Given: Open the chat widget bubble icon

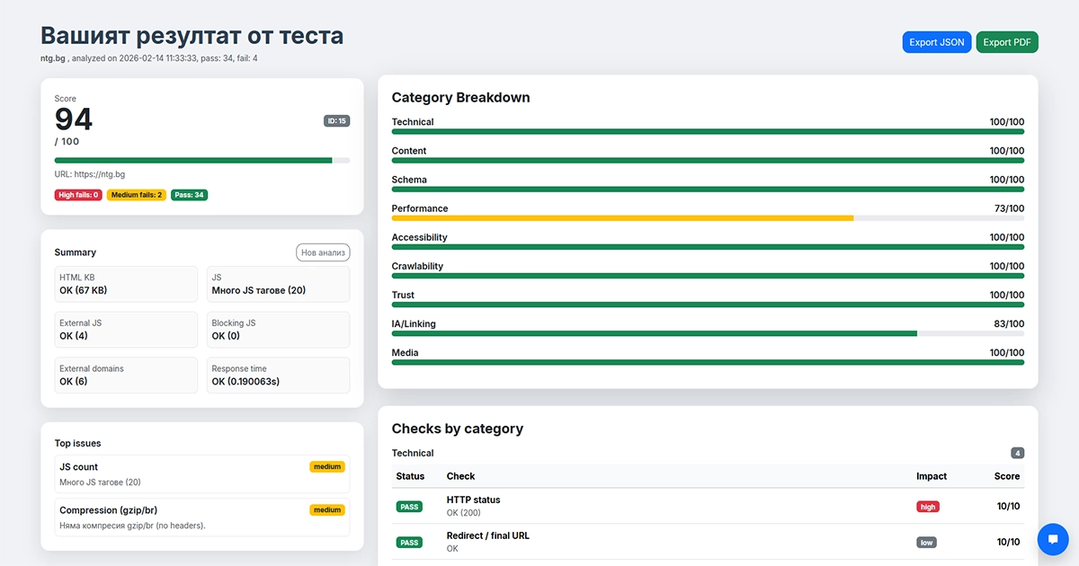Looking at the screenshot, I should click(x=1052, y=539).
